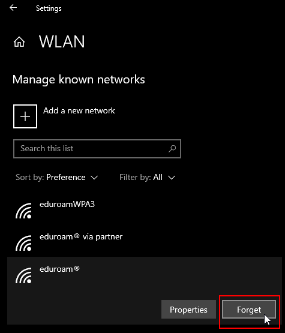Select the eduroamWPA3 Wi-Fi signal icon
285x333 pixels.
point(23,211)
